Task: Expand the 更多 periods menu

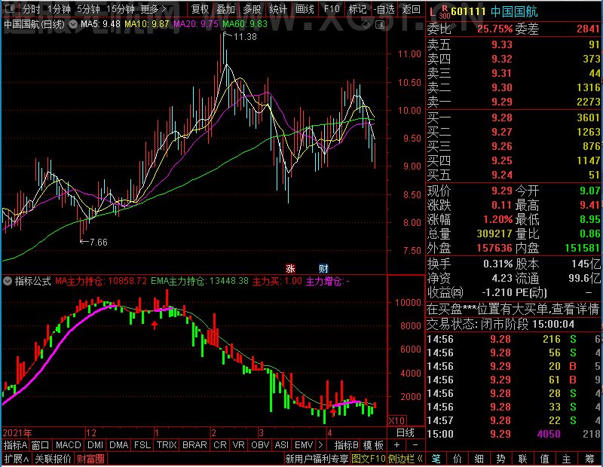Action: (x=154, y=9)
